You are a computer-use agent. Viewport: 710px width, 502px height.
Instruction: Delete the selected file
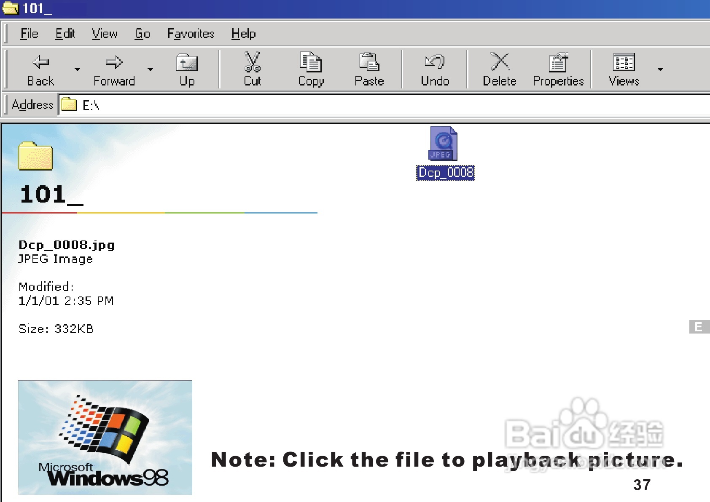coord(500,69)
